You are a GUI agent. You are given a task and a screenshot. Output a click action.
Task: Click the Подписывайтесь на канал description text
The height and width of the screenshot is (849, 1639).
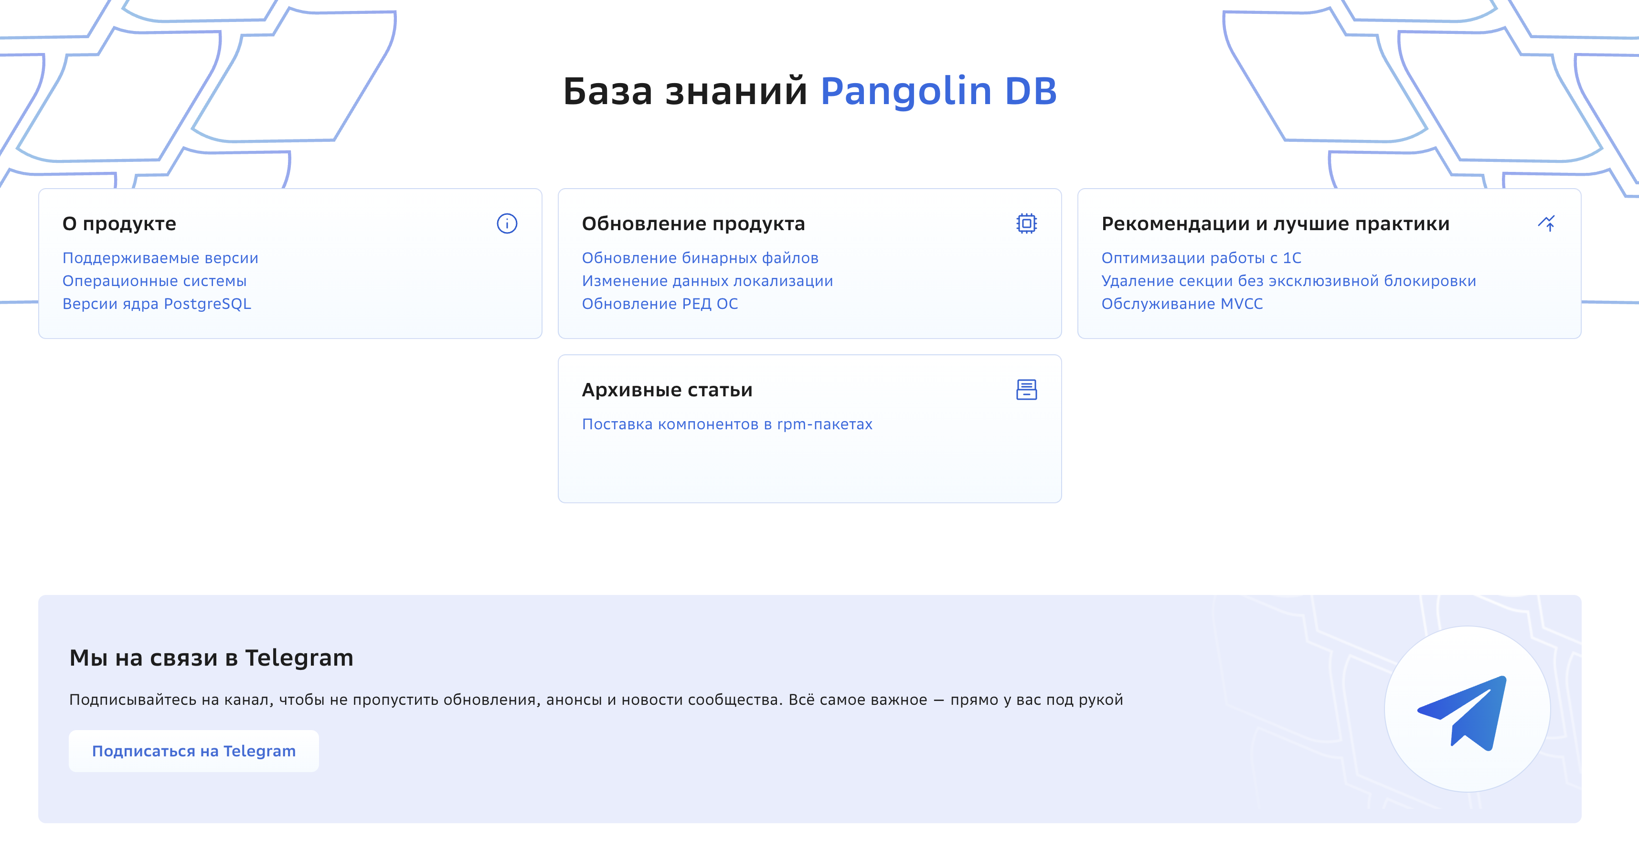coord(596,699)
